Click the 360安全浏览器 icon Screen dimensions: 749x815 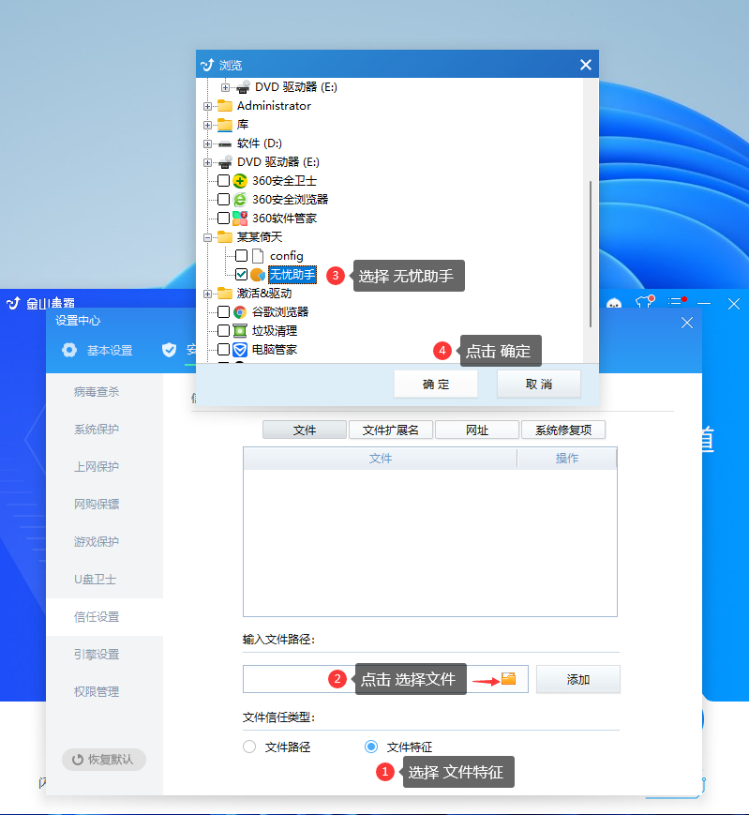(239, 200)
